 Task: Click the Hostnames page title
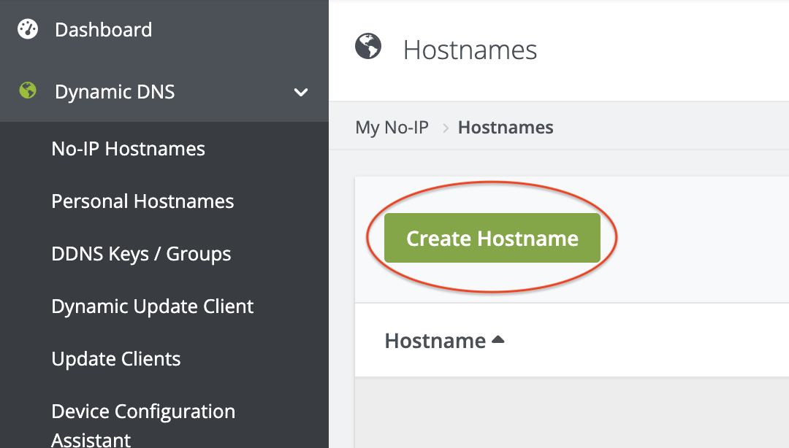[x=470, y=50]
